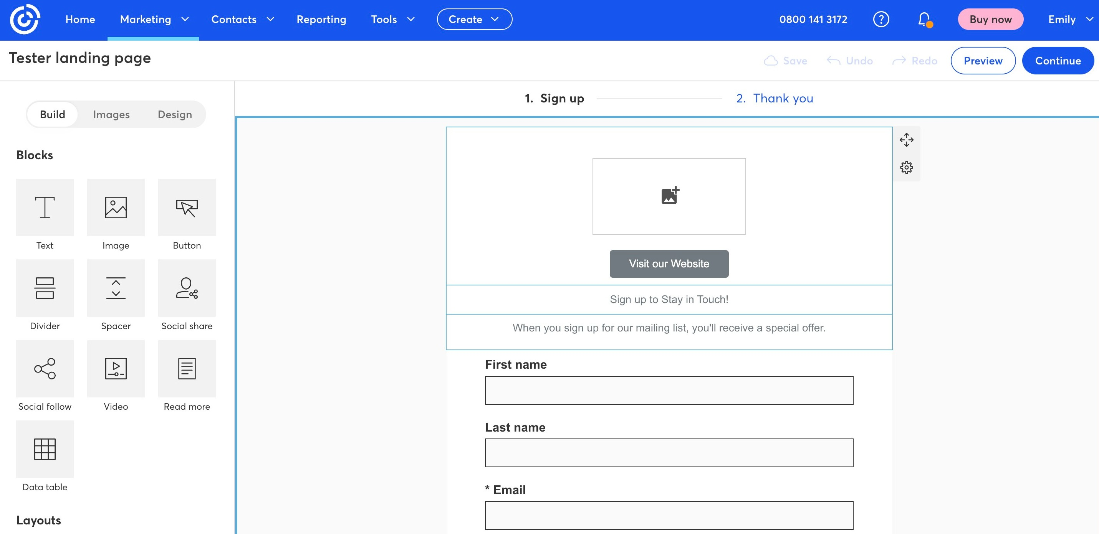Click the add image placeholder icon
The image size is (1099, 534).
(x=670, y=195)
